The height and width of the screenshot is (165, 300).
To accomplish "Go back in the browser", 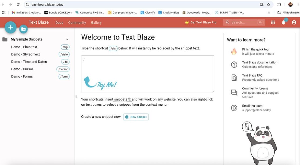I will (3, 4).
